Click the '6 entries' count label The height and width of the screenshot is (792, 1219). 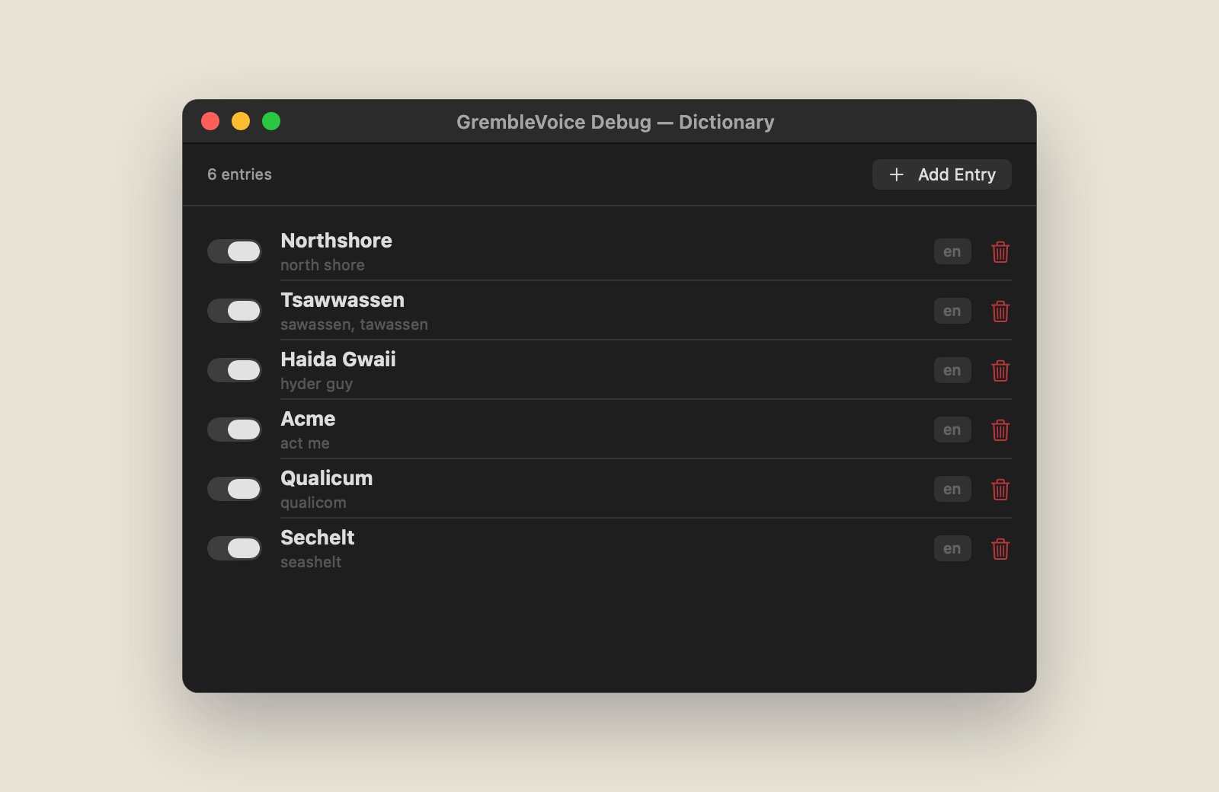pos(239,174)
